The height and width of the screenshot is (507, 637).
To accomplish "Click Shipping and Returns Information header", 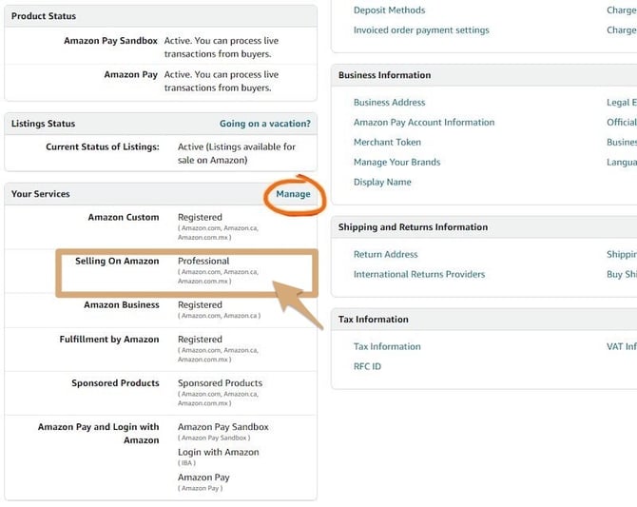I will pyautogui.click(x=413, y=227).
